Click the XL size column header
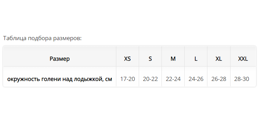264x131 pixels. click(219, 59)
